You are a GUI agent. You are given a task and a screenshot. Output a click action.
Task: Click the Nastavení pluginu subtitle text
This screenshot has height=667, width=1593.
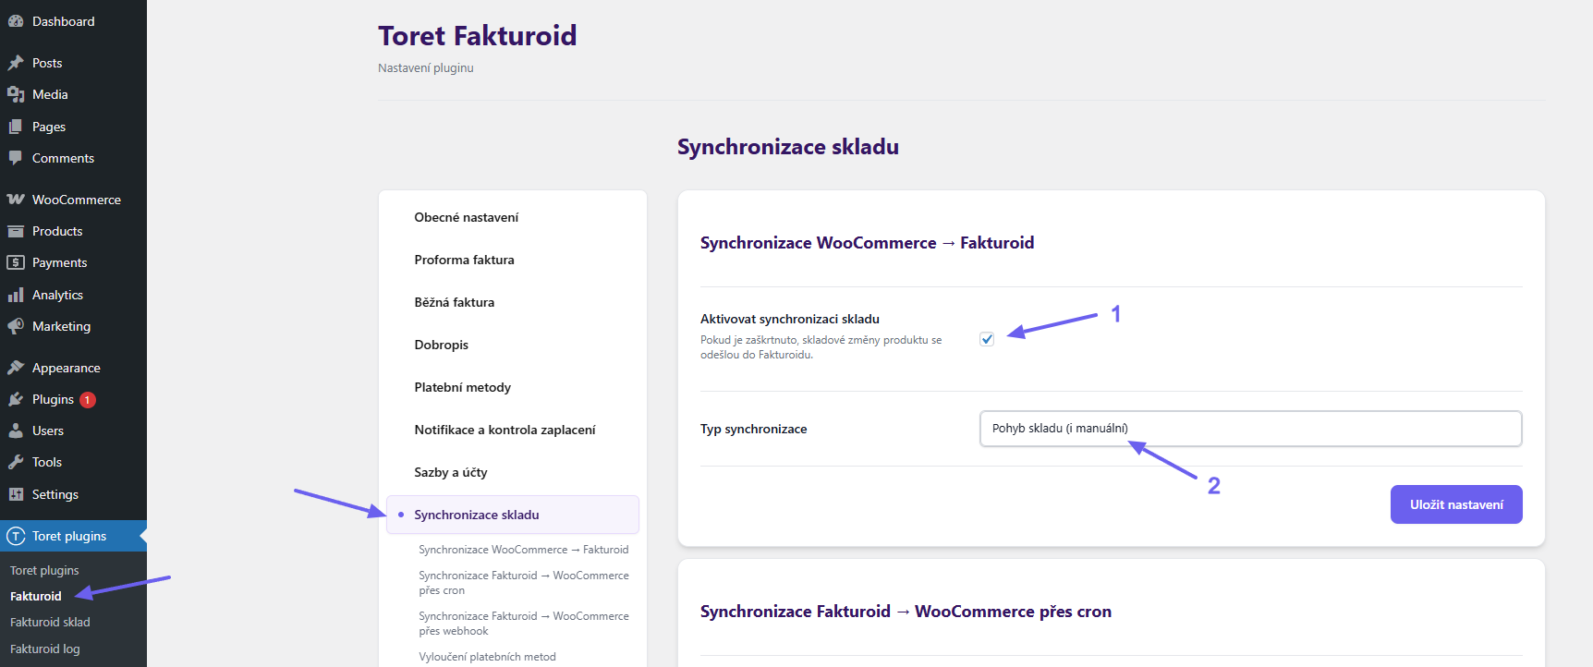click(426, 68)
